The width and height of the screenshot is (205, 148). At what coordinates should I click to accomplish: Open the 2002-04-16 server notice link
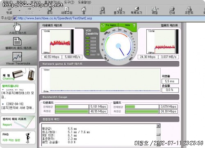coord(18,106)
